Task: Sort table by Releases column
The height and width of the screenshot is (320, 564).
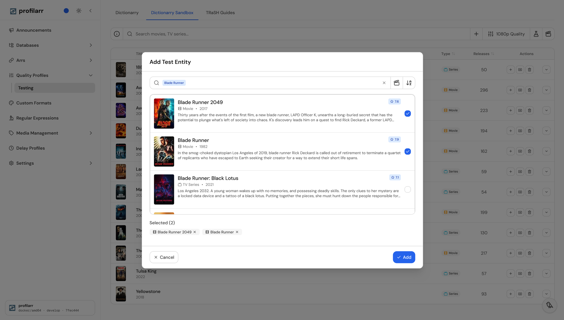Action: (x=484, y=54)
